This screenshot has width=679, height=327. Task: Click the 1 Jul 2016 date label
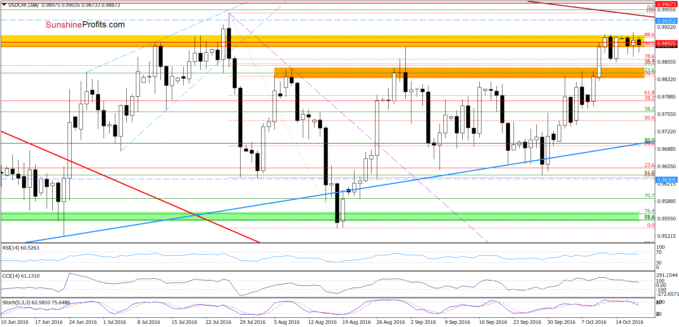(x=115, y=322)
